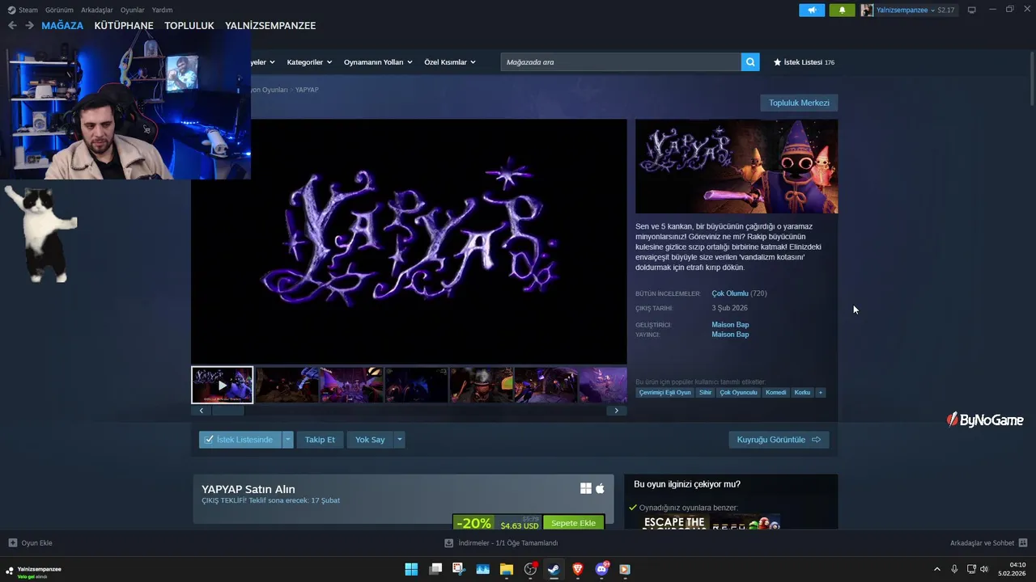
Task: Open Arkadaşlar ve Sohbet chat icon
Action: point(1022,543)
